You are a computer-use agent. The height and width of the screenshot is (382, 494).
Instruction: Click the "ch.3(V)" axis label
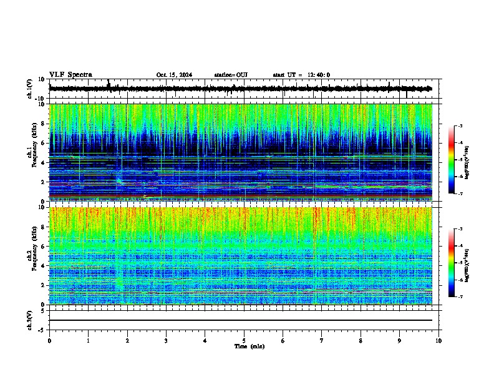(30, 321)
